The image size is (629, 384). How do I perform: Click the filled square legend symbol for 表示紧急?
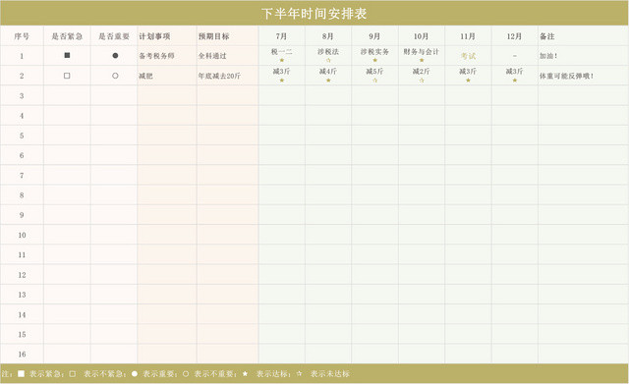(x=22, y=373)
